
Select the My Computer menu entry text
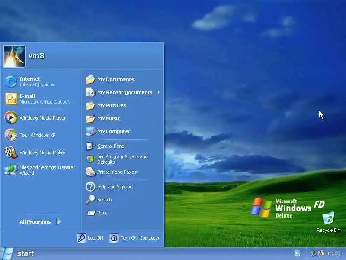(114, 132)
